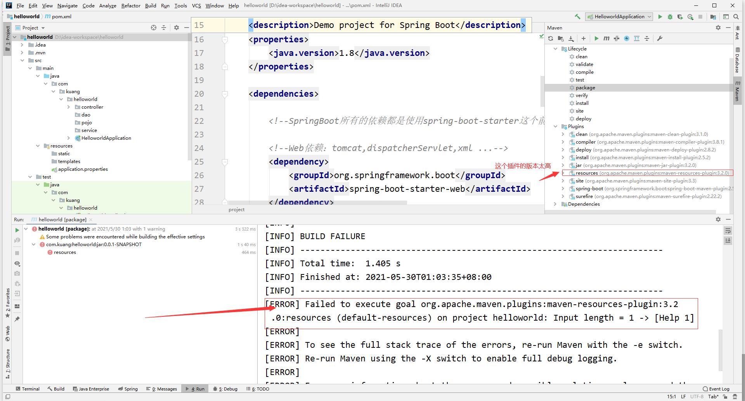Fold the properties block at line 16

tap(225, 40)
